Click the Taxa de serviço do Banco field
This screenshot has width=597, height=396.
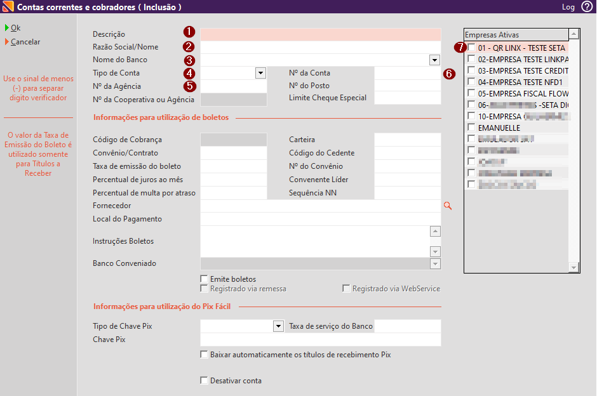(x=407, y=326)
